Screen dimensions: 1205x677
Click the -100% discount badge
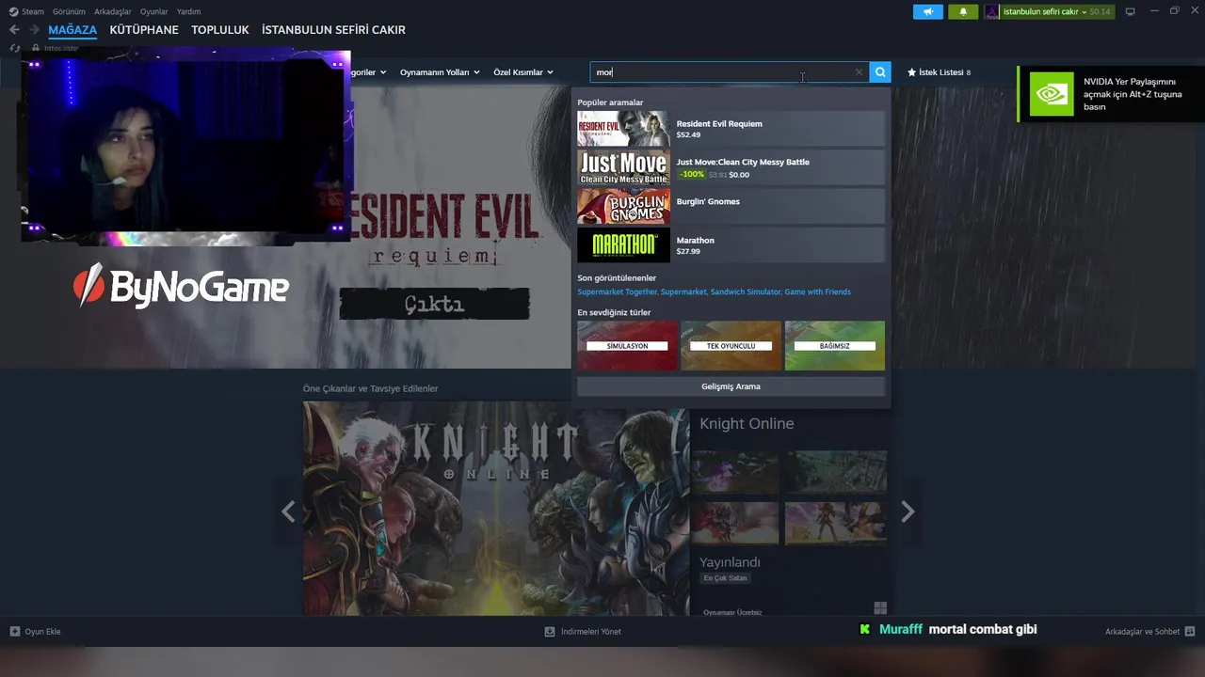click(x=692, y=175)
